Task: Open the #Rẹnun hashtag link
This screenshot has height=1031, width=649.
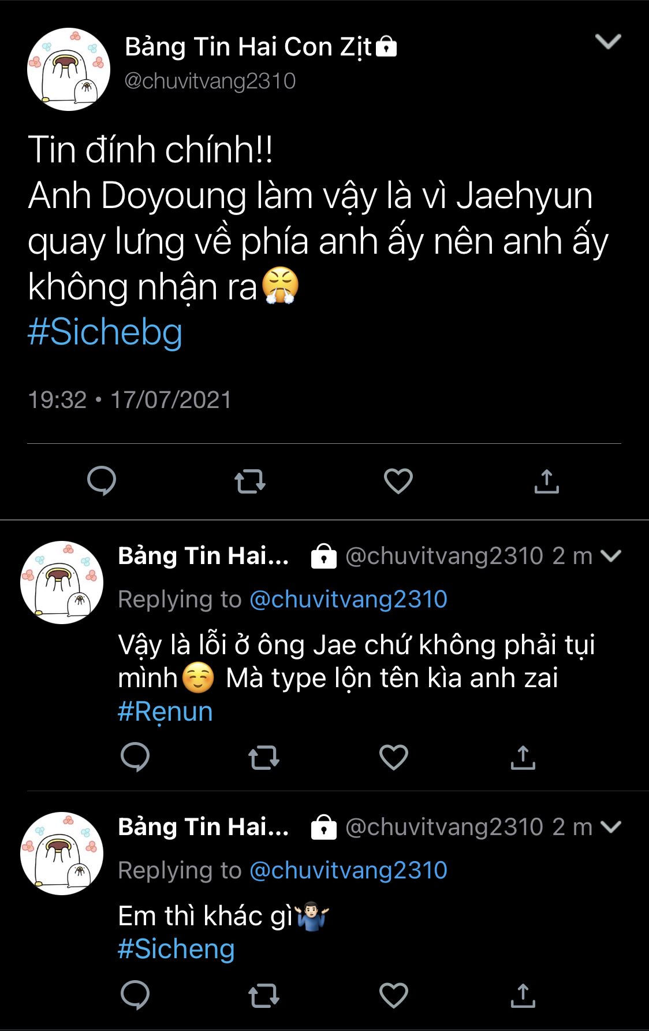Action: click(165, 712)
